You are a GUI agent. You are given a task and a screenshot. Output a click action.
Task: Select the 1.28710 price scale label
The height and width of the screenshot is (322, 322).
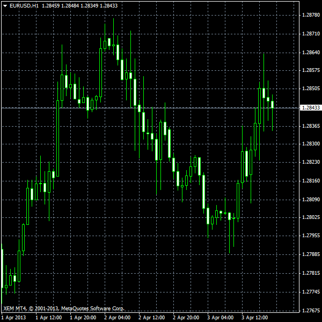click(x=311, y=34)
